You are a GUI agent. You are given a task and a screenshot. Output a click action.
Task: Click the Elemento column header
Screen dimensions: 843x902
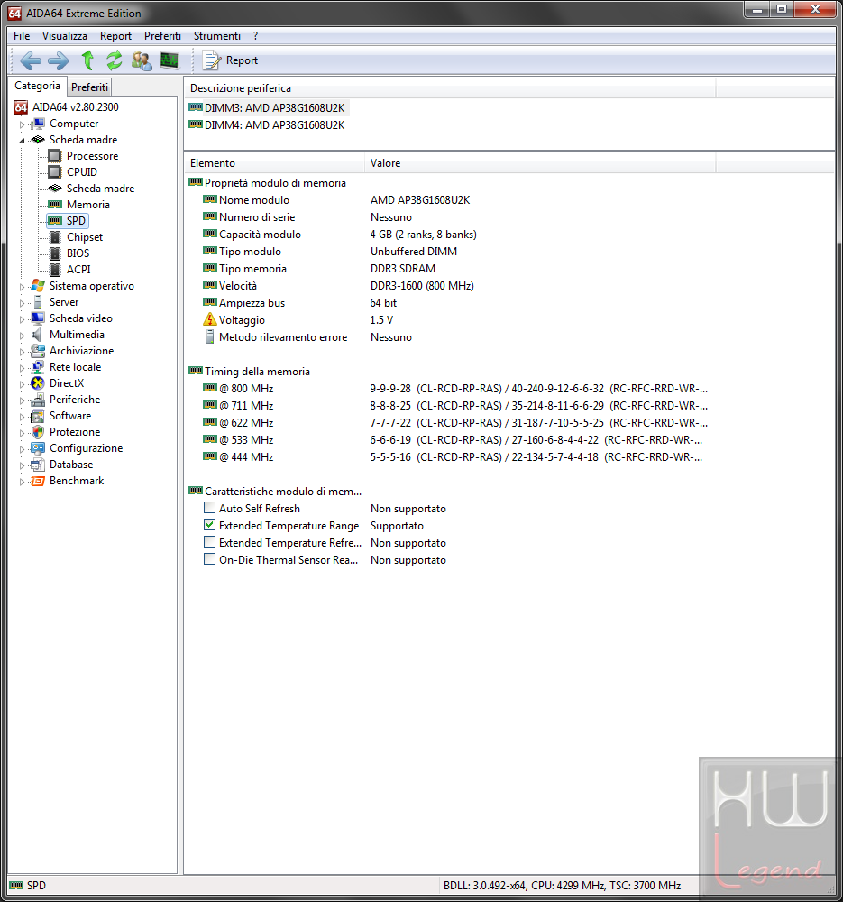pyautogui.click(x=274, y=162)
